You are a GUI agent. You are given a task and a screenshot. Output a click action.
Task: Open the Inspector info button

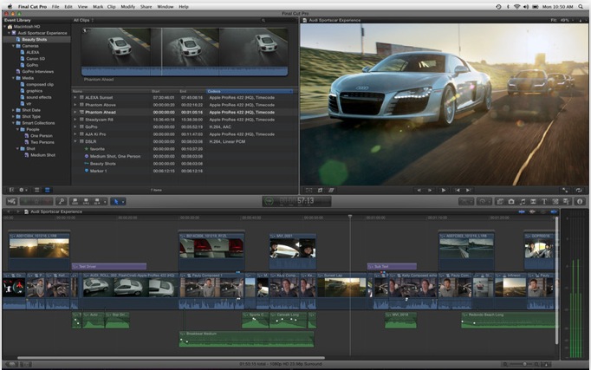coord(580,202)
